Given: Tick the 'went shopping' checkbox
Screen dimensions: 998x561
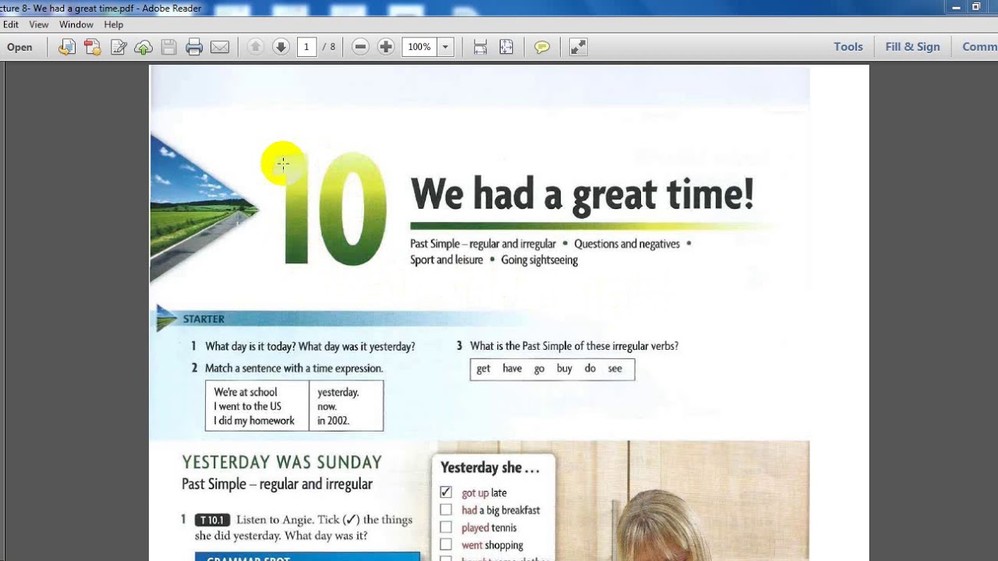Looking at the screenshot, I should pos(446,545).
